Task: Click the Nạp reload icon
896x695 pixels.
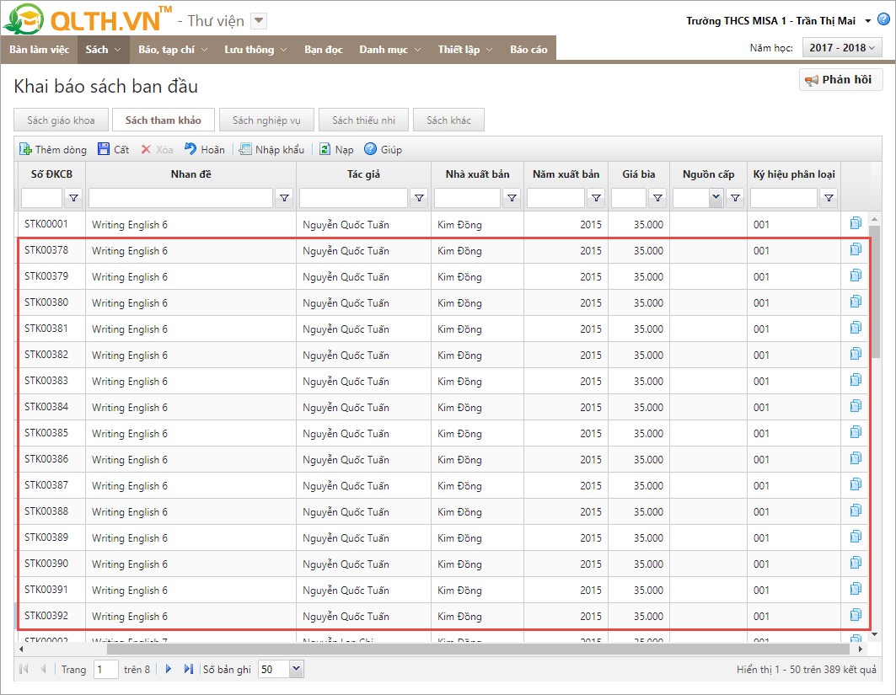Action: point(325,149)
